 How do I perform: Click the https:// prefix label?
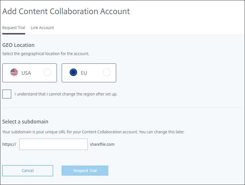9,144
